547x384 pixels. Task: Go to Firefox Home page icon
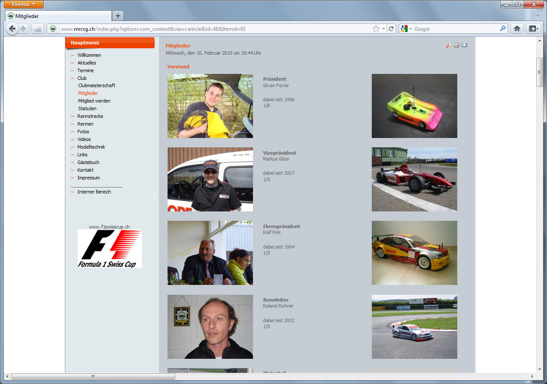[x=517, y=29]
